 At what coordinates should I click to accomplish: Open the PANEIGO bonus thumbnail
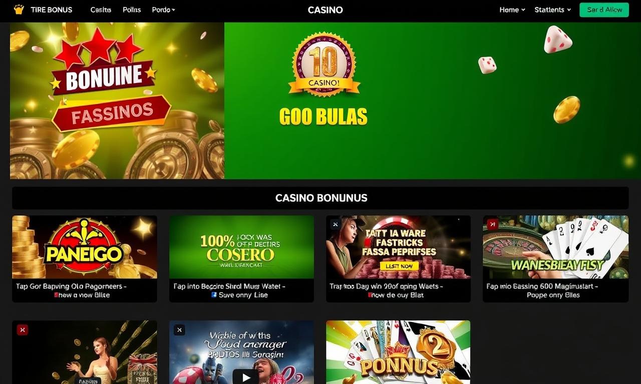85,247
